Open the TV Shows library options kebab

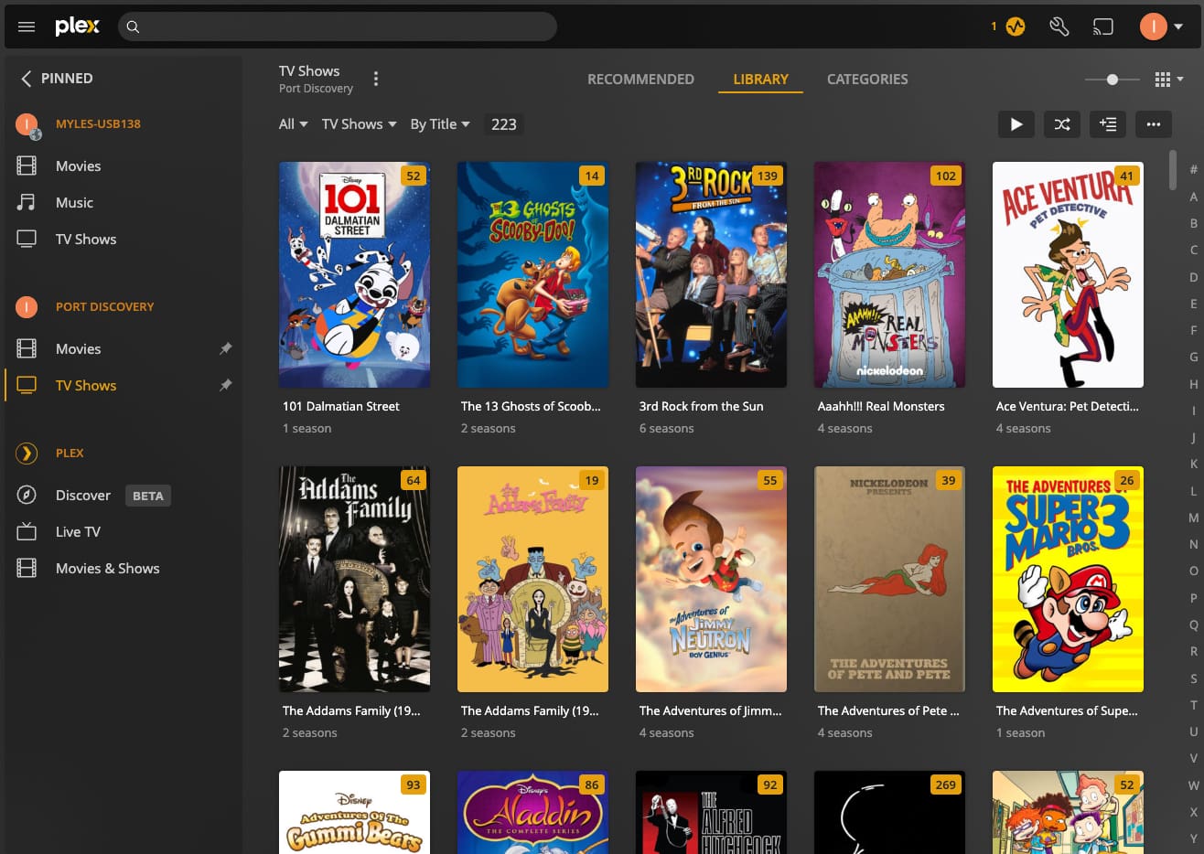tap(376, 79)
